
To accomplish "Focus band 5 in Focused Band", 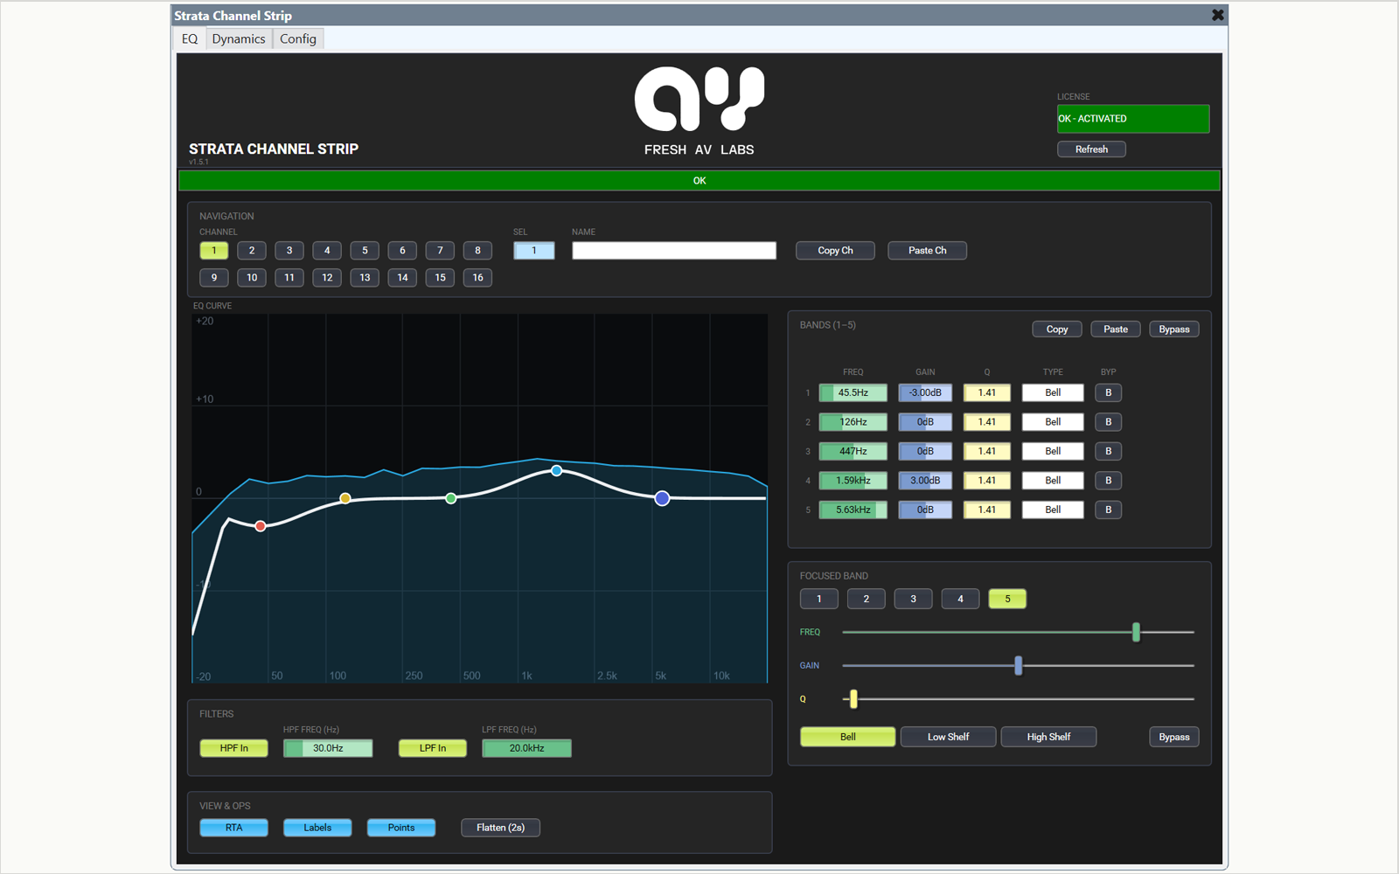I will (x=1007, y=599).
